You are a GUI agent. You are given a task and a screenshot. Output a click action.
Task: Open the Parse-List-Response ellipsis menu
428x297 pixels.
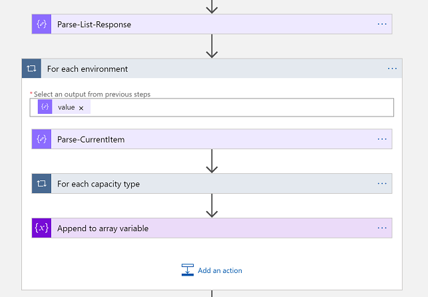tap(382, 24)
